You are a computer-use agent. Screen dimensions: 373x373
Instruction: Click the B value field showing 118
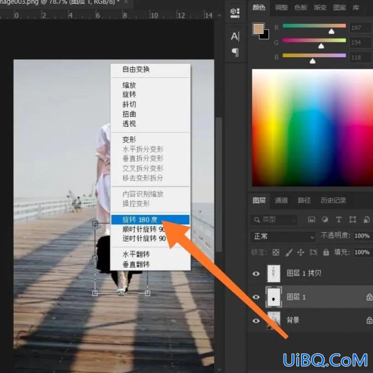[360, 57]
